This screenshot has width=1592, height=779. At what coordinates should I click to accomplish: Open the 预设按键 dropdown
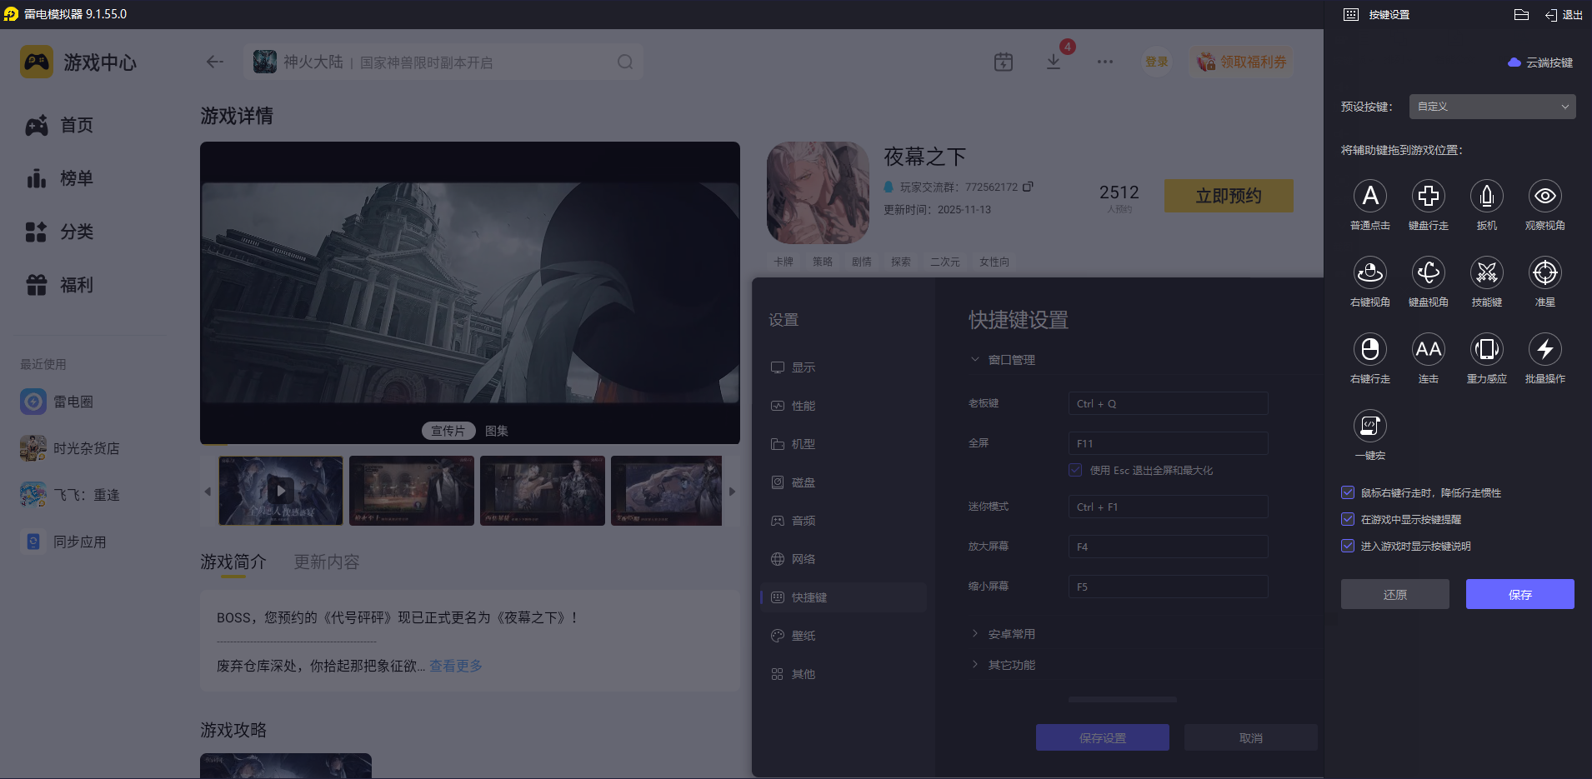(x=1490, y=106)
